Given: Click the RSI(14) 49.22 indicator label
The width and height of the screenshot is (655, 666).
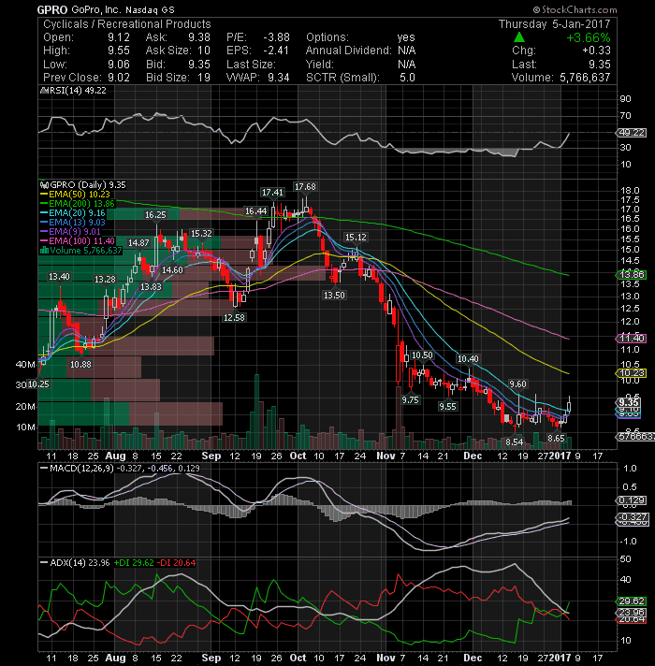Looking at the screenshot, I should pos(76,91).
